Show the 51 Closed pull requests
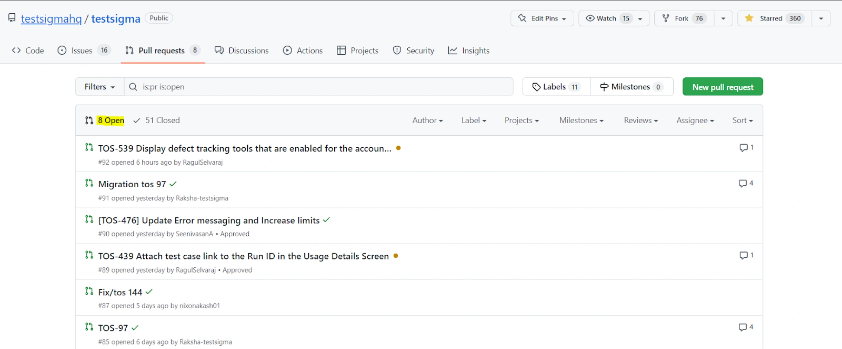 (x=156, y=120)
